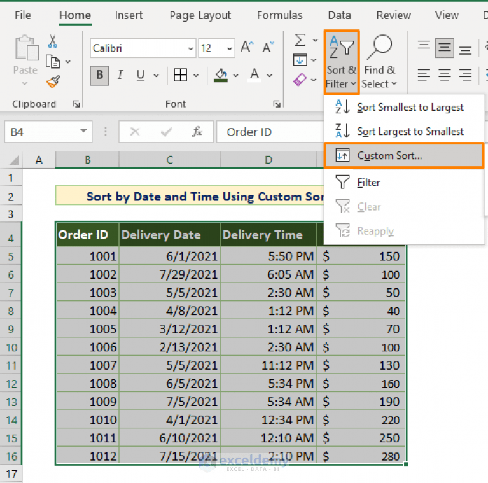This screenshot has height=483, width=488.
Task: Switch to the Review tab
Action: pyautogui.click(x=393, y=15)
